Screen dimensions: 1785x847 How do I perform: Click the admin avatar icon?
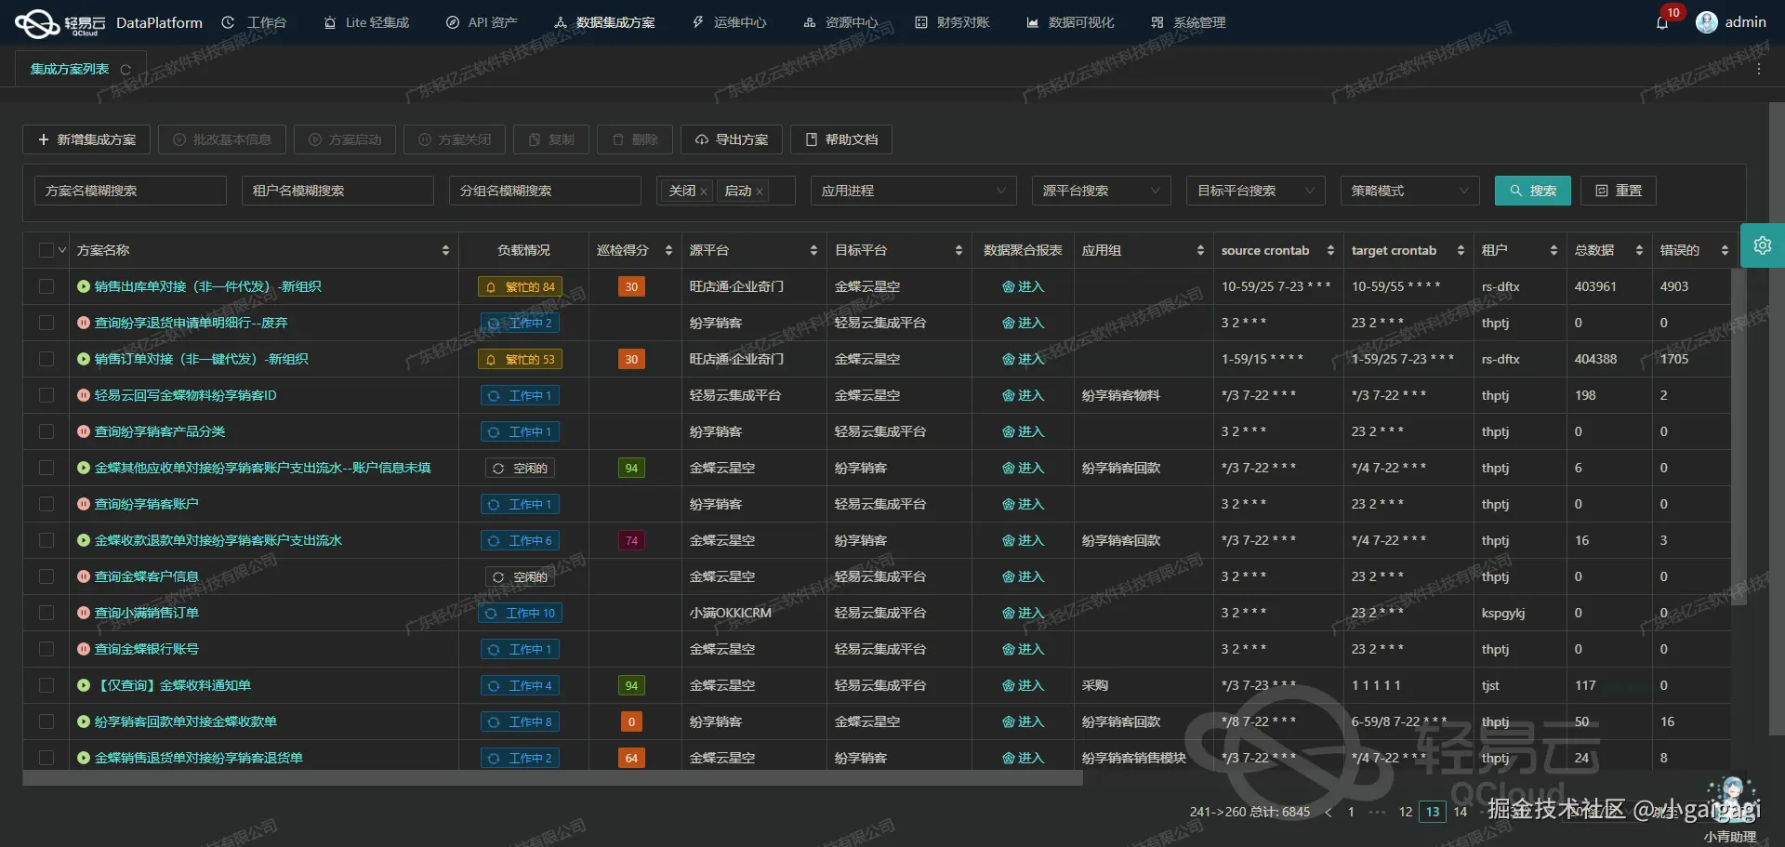1707,21
